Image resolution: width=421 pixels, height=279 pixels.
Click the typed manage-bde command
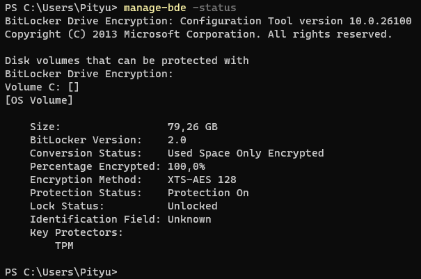(x=154, y=8)
